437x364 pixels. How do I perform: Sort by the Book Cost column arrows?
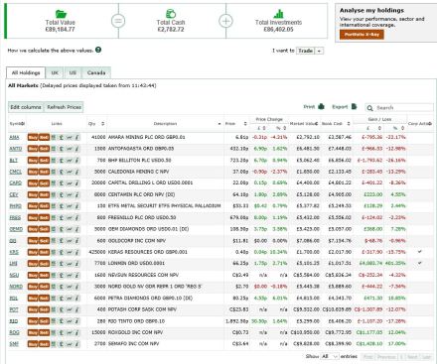tap(349, 124)
